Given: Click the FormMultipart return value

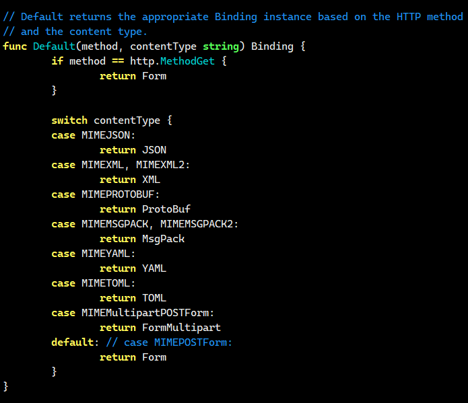Looking at the screenshot, I should [181, 328].
